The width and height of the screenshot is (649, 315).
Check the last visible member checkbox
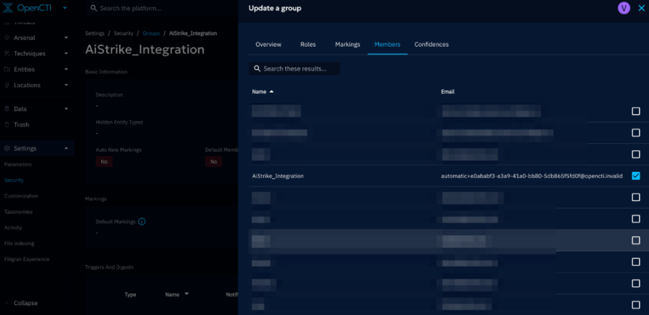636,305
